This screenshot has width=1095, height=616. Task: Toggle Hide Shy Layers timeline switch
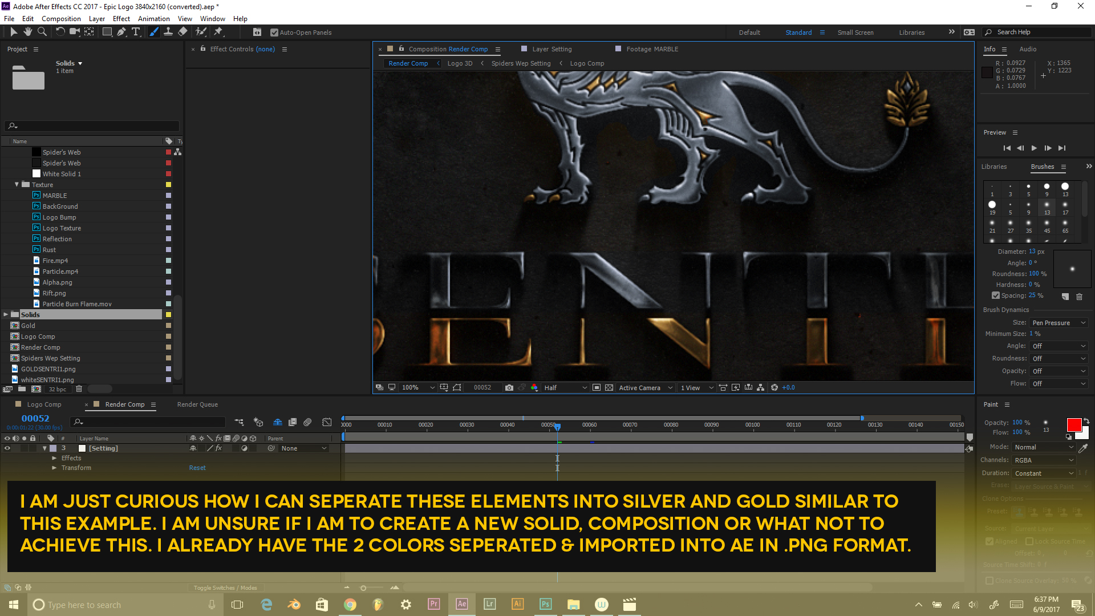coord(278,422)
